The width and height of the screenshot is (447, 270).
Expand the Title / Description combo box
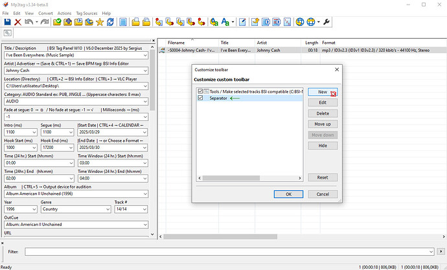pyautogui.click(x=145, y=55)
